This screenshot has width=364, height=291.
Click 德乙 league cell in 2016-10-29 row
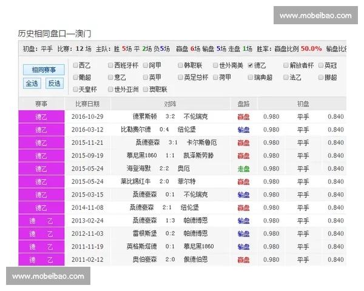[41, 117]
